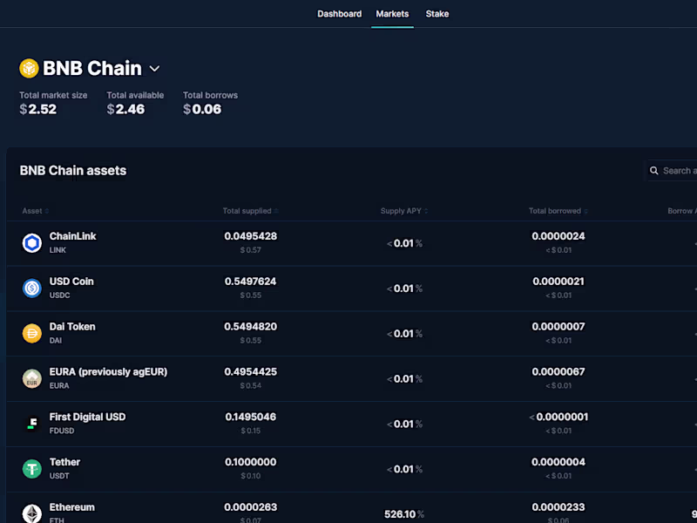Select the USD Coin token icon
The image size is (697, 523).
tap(32, 289)
